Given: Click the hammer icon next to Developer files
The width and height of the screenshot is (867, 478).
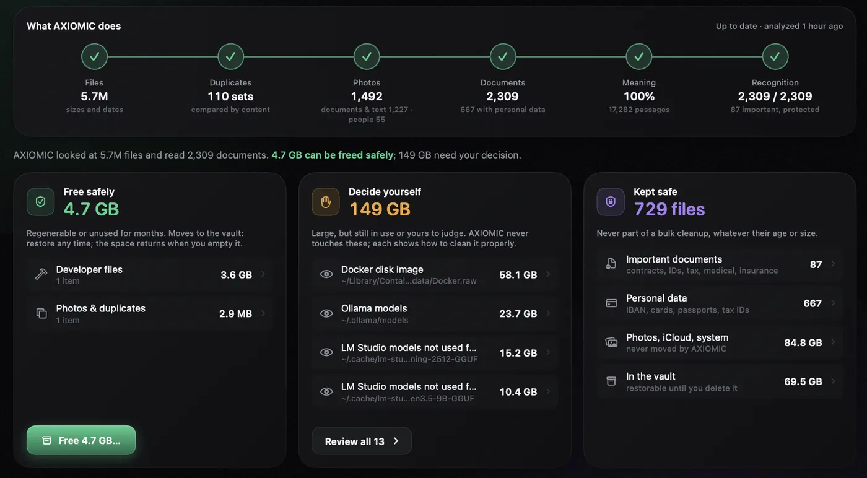Looking at the screenshot, I should coord(41,274).
